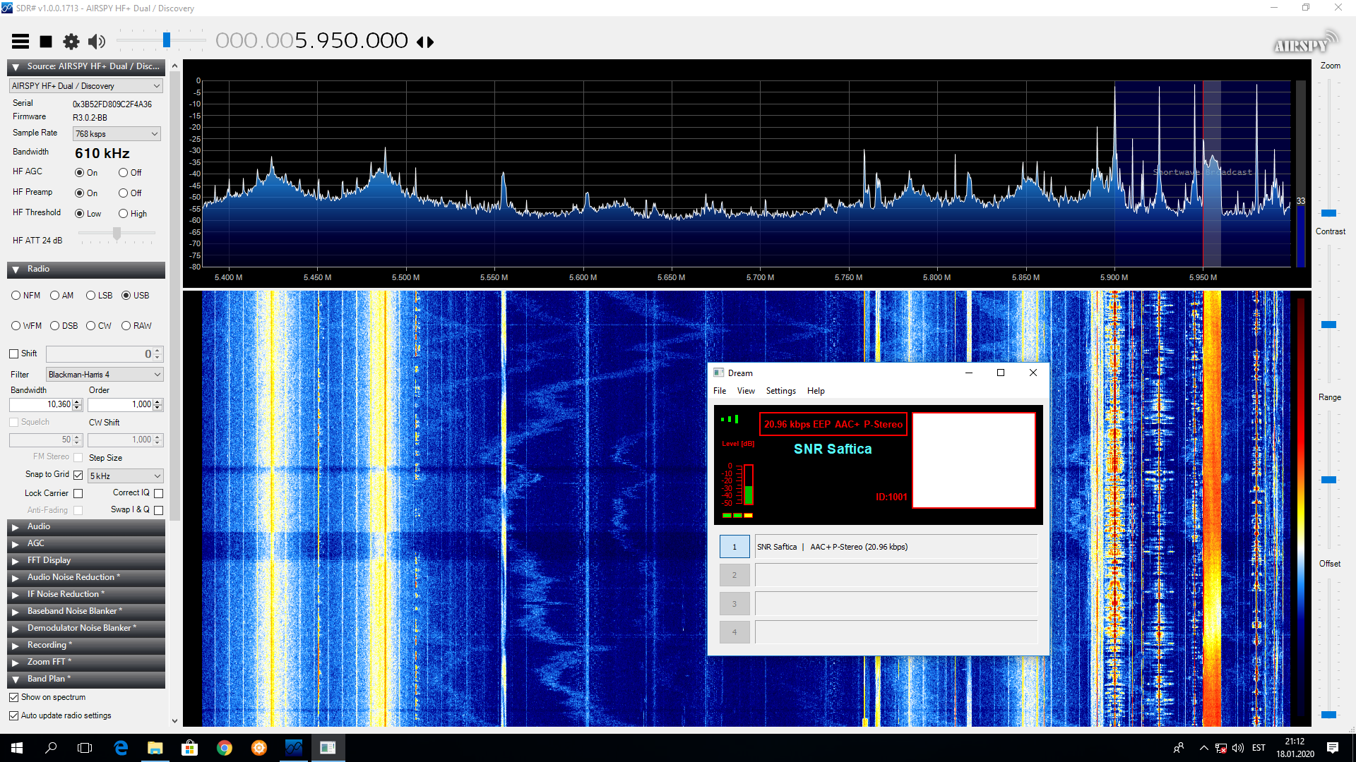Open the SDR# hamburger menu

click(20, 42)
